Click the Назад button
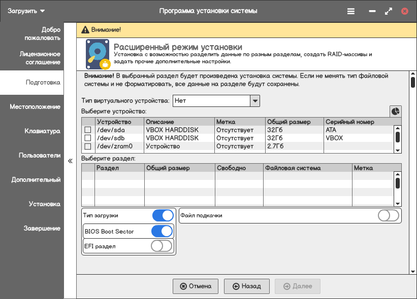 coord(246,286)
